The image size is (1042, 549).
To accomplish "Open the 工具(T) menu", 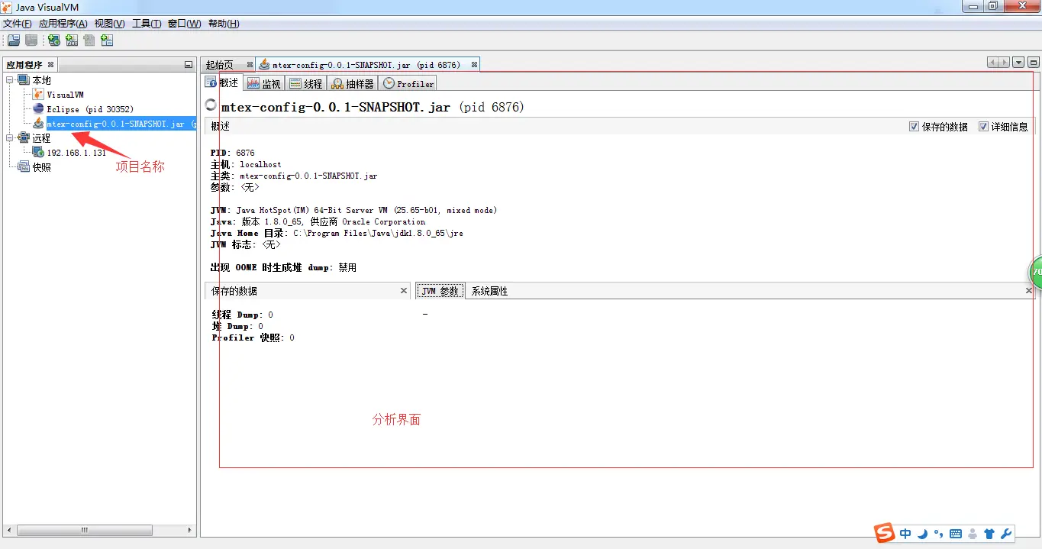I will (147, 24).
